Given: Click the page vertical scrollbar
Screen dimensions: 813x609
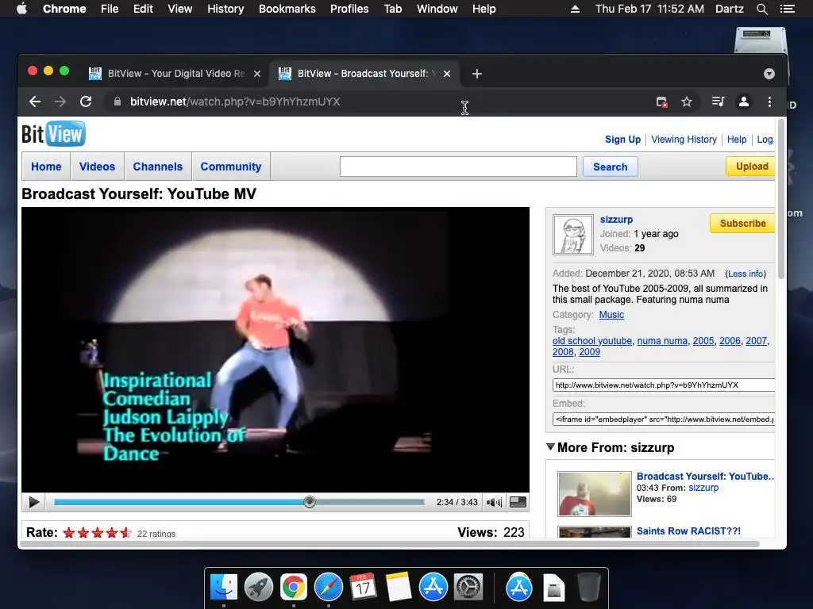Looking at the screenshot, I should (x=781, y=199).
